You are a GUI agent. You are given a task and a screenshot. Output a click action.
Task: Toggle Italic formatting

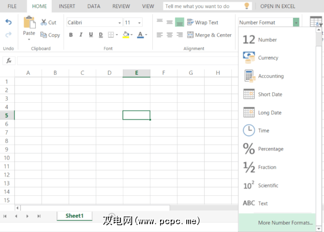(81, 35)
